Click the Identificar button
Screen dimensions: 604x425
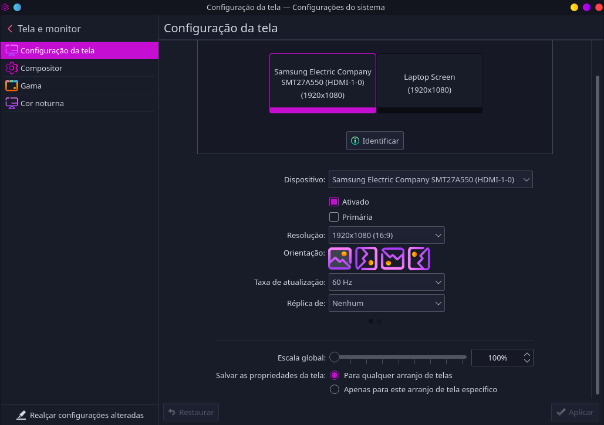375,141
